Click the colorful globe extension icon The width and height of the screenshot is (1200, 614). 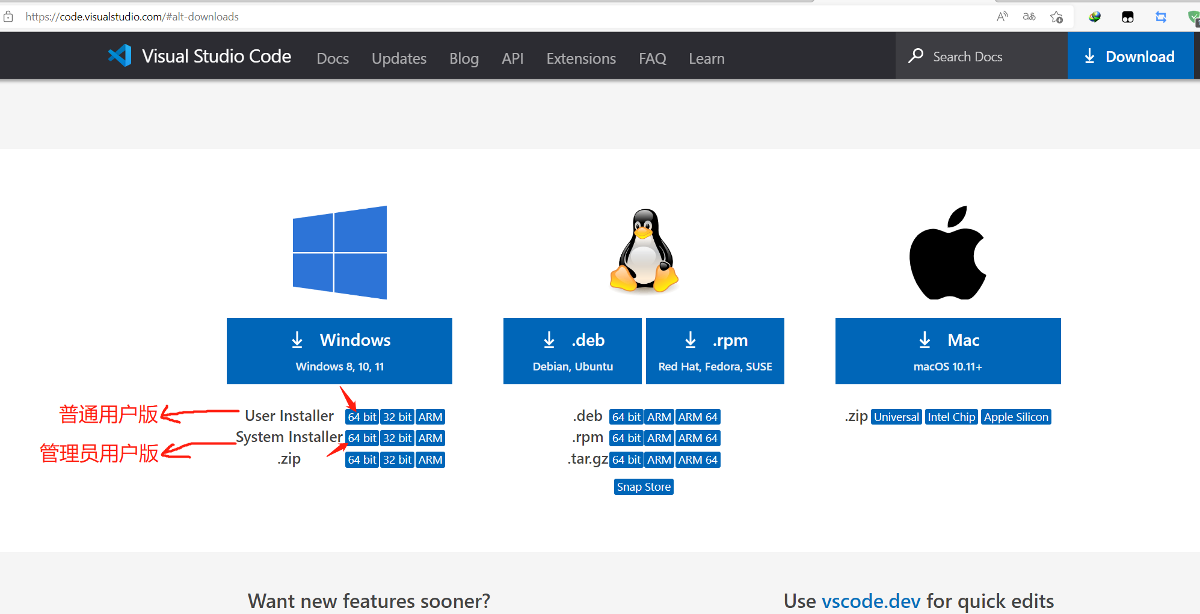(1095, 17)
